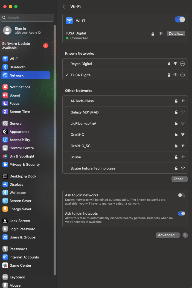192x288 pixels.
Task: Enable Ask to join networks toggle
Action: 182,195
